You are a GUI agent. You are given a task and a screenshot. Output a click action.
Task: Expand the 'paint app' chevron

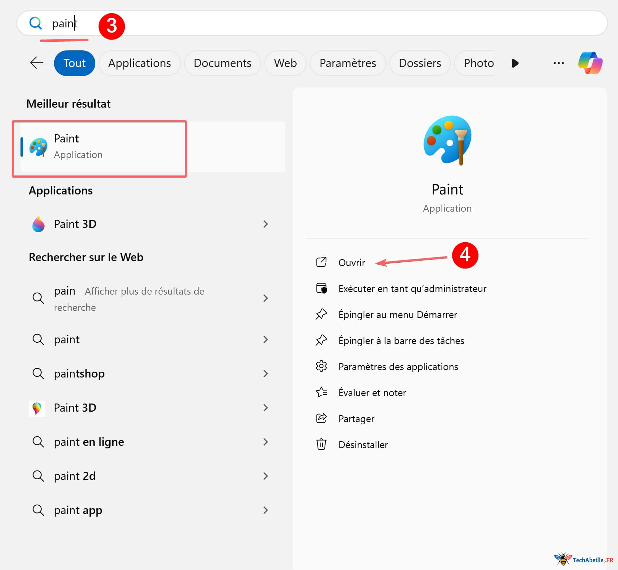[265, 510]
